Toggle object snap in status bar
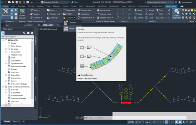This screenshot has height=125, width=196. (170, 122)
